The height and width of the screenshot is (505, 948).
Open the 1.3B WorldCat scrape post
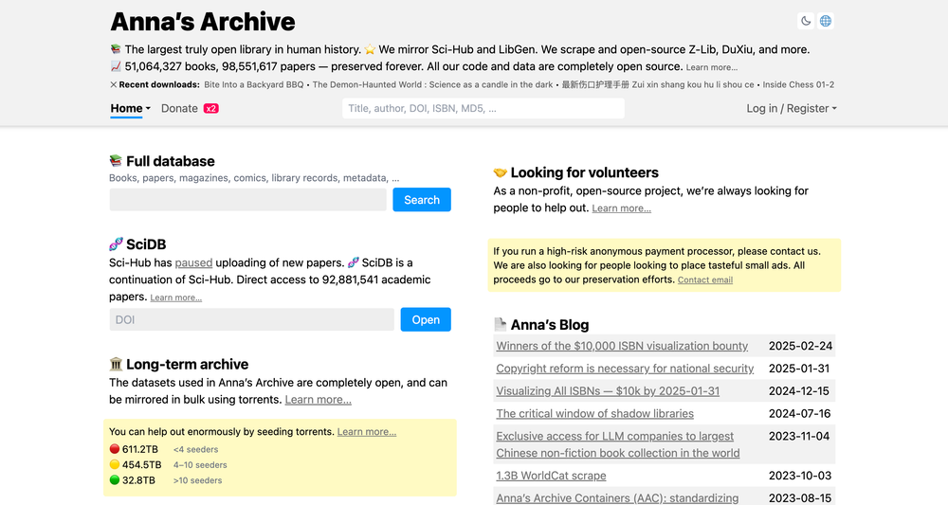click(551, 476)
